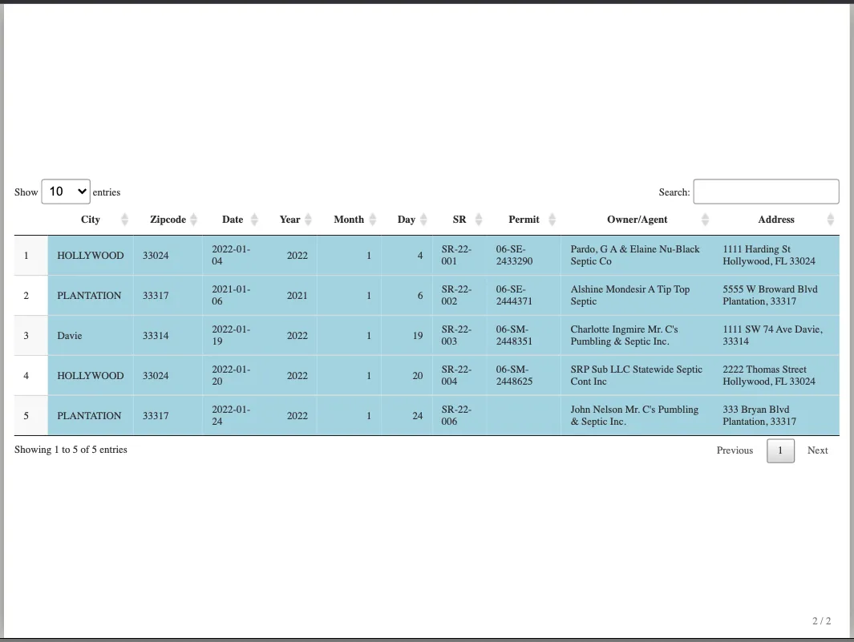Click the City column header label
Screen dimensions: 854x642
91,220
